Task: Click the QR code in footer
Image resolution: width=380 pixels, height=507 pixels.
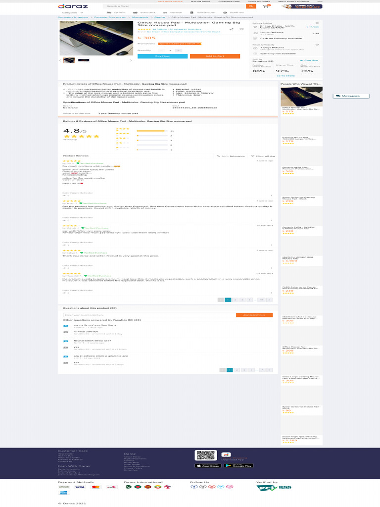Action: click(x=205, y=456)
